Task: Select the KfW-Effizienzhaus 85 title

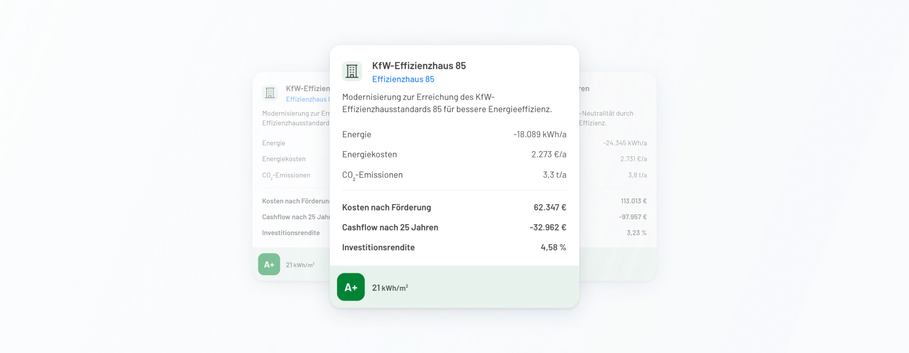Action: pyautogui.click(x=419, y=66)
